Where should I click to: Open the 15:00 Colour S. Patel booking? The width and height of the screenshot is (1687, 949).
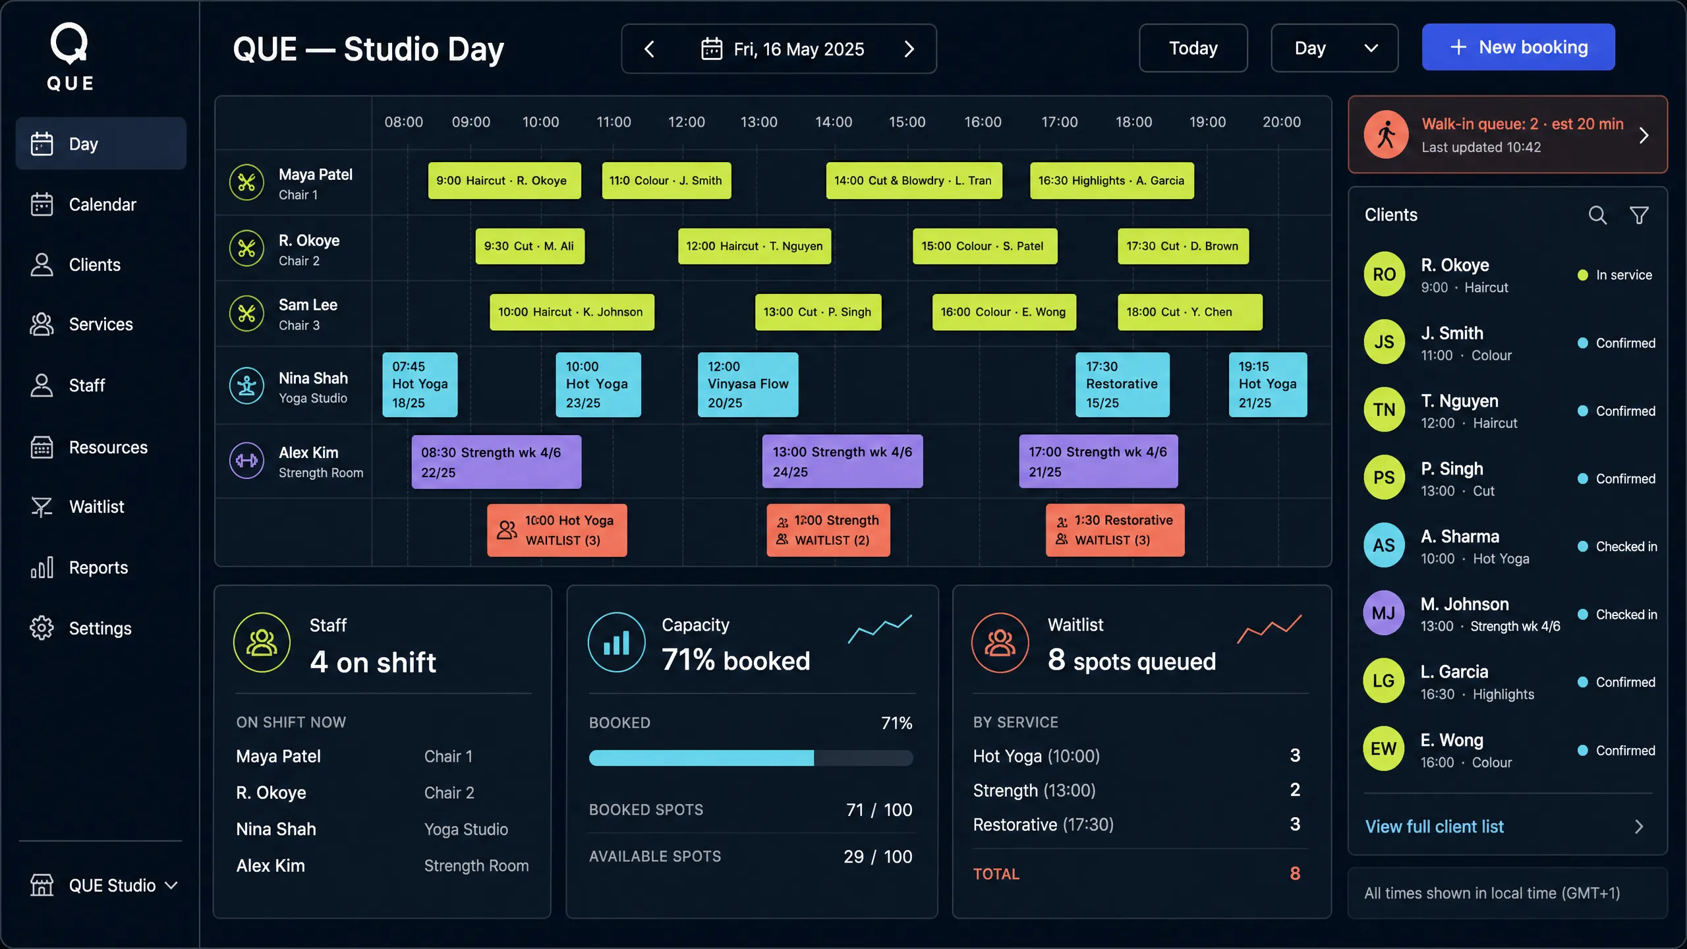985,246
